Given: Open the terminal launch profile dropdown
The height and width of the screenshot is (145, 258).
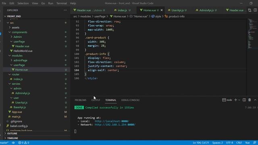Looking at the screenshot, I should [x=239, y=100].
